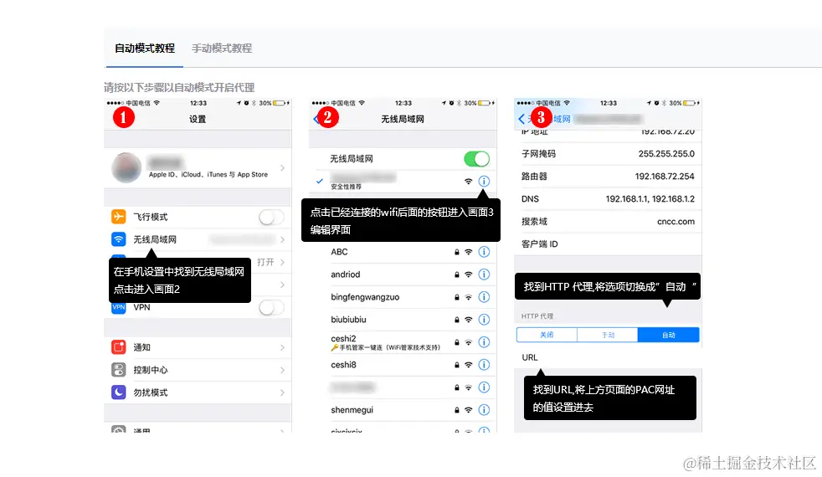This screenshot has height=477, width=822.
Task: Tap the back arrow in screen 3
Action: (521, 119)
